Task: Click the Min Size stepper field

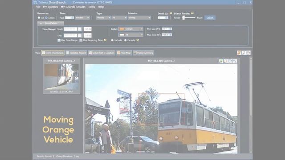Action: pos(167,29)
